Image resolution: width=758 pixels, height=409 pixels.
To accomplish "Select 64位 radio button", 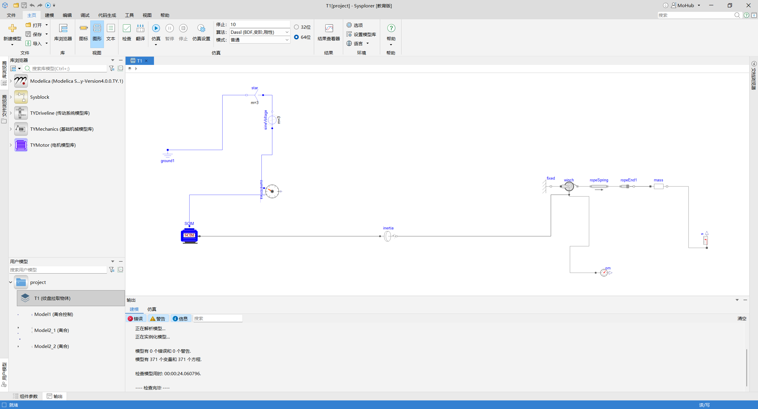I will click(296, 37).
